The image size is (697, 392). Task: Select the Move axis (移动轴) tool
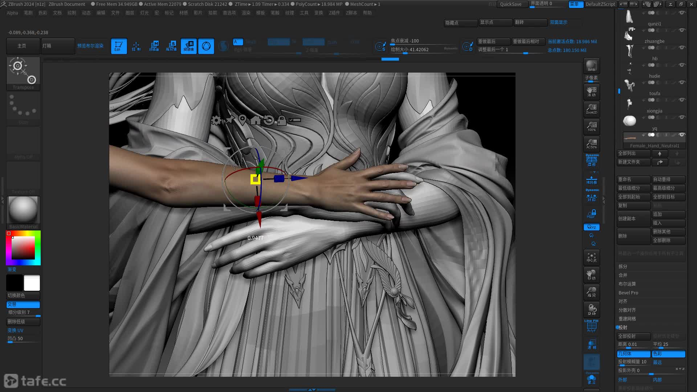154,46
